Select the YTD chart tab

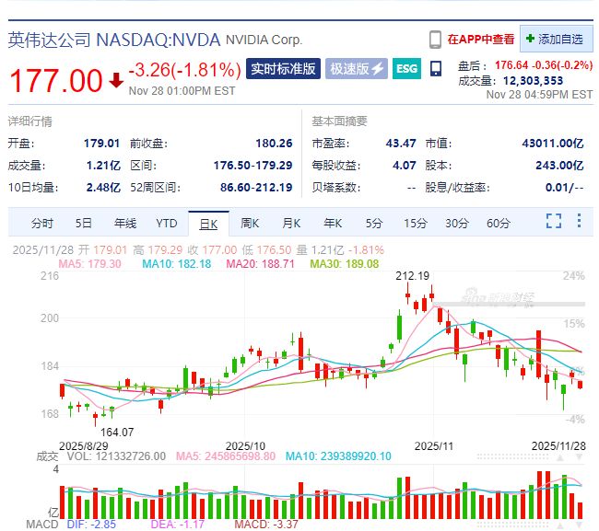pyautogui.click(x=166, y=224)
